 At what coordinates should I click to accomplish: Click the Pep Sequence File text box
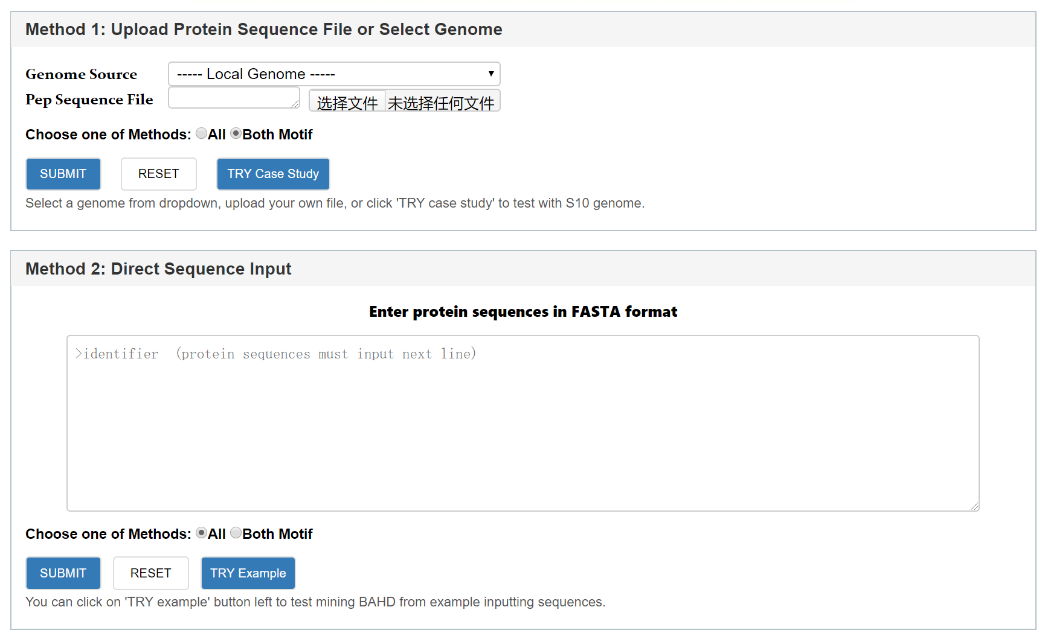coord(233,98)
